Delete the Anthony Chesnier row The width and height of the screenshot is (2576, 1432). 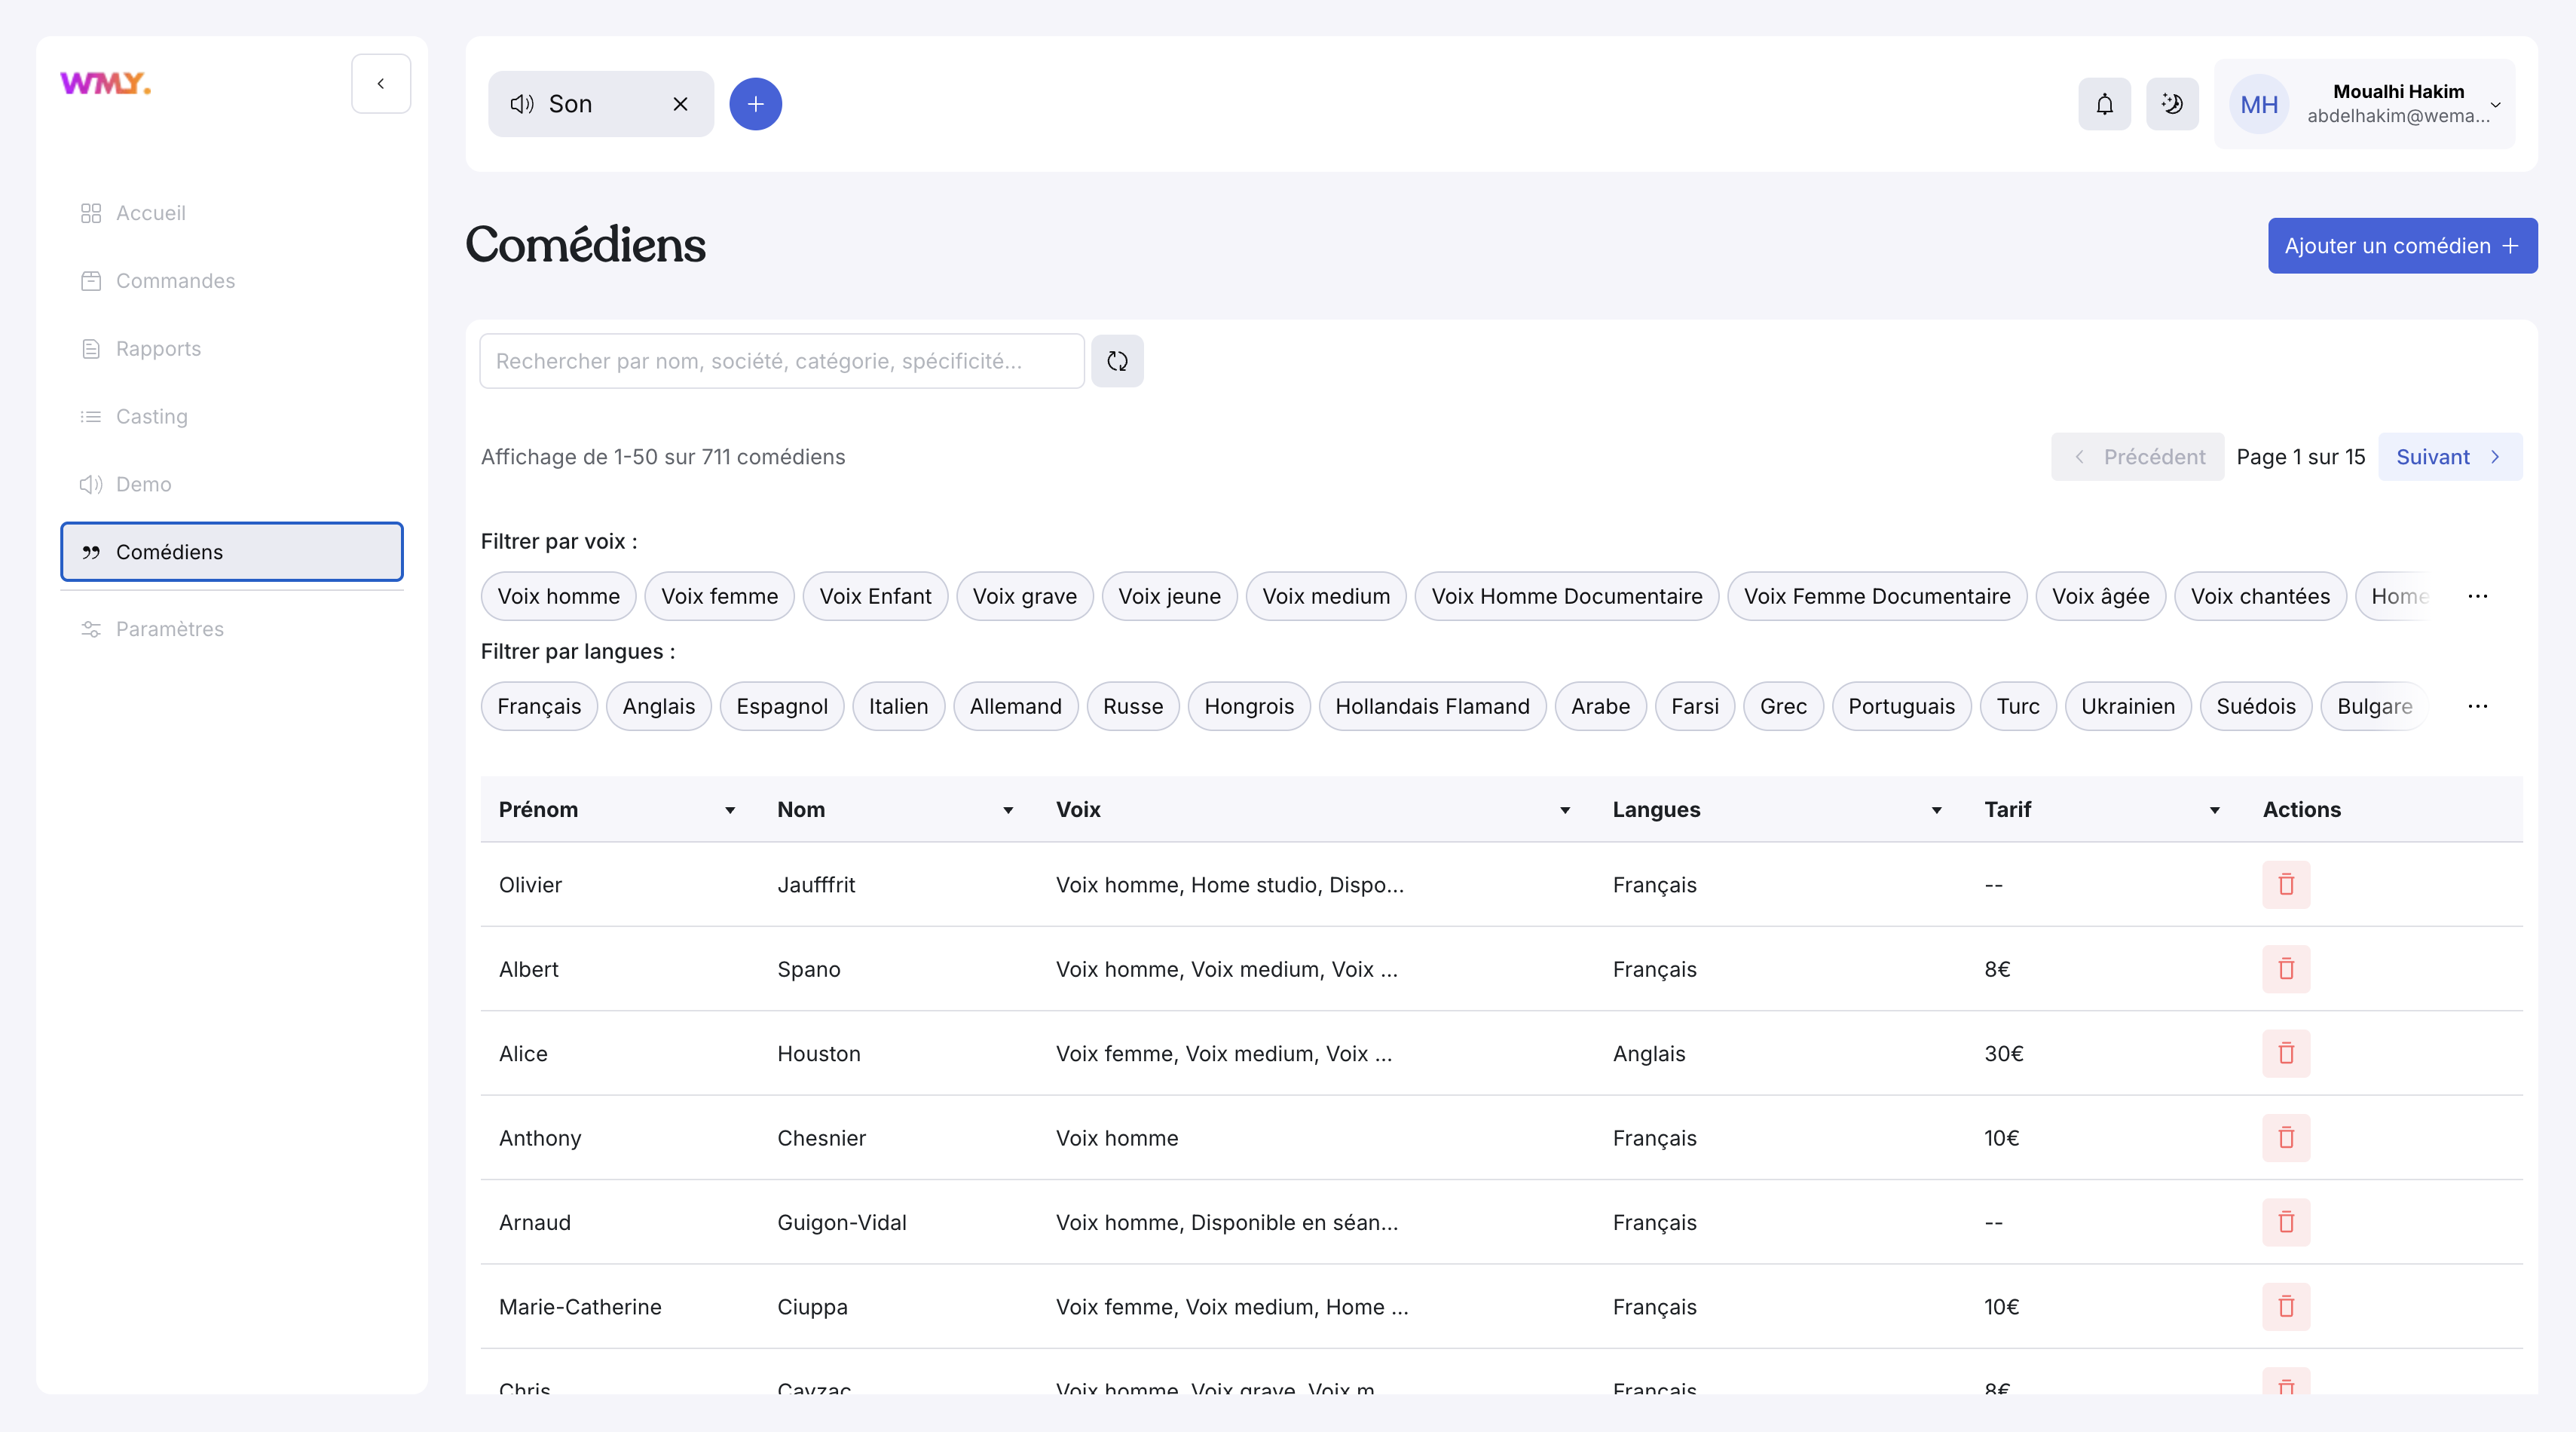2286,1137
